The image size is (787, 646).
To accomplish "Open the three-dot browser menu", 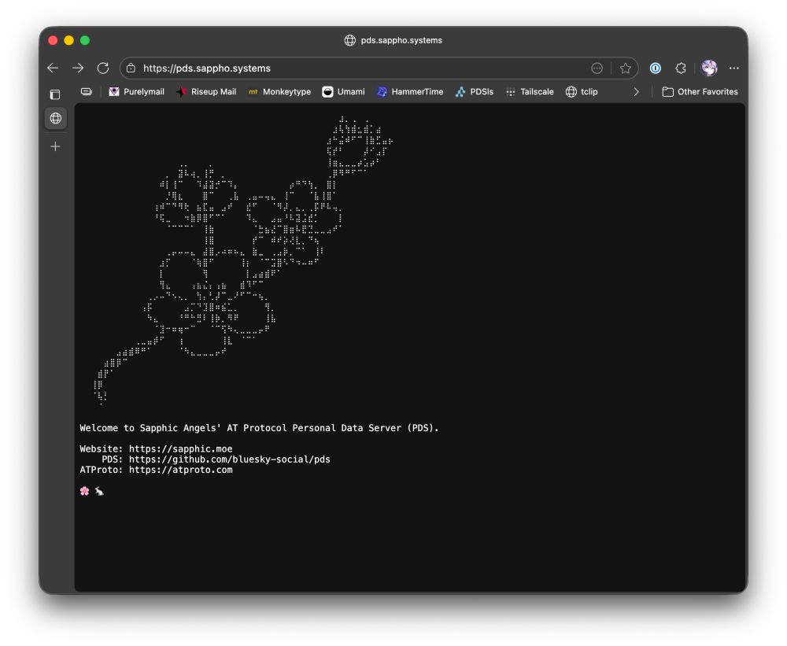I will tap(734, 68).
